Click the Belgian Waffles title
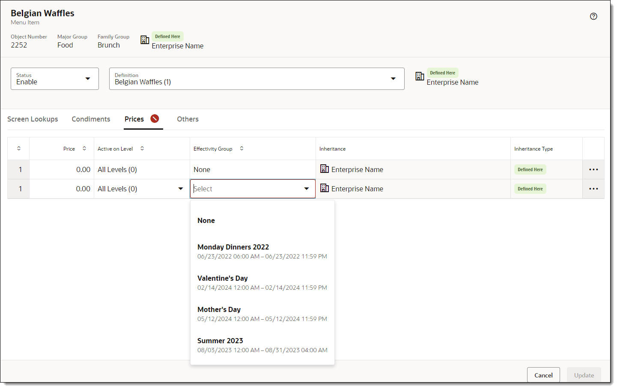Viewport: 617px width, 389px height. point(42,13)
